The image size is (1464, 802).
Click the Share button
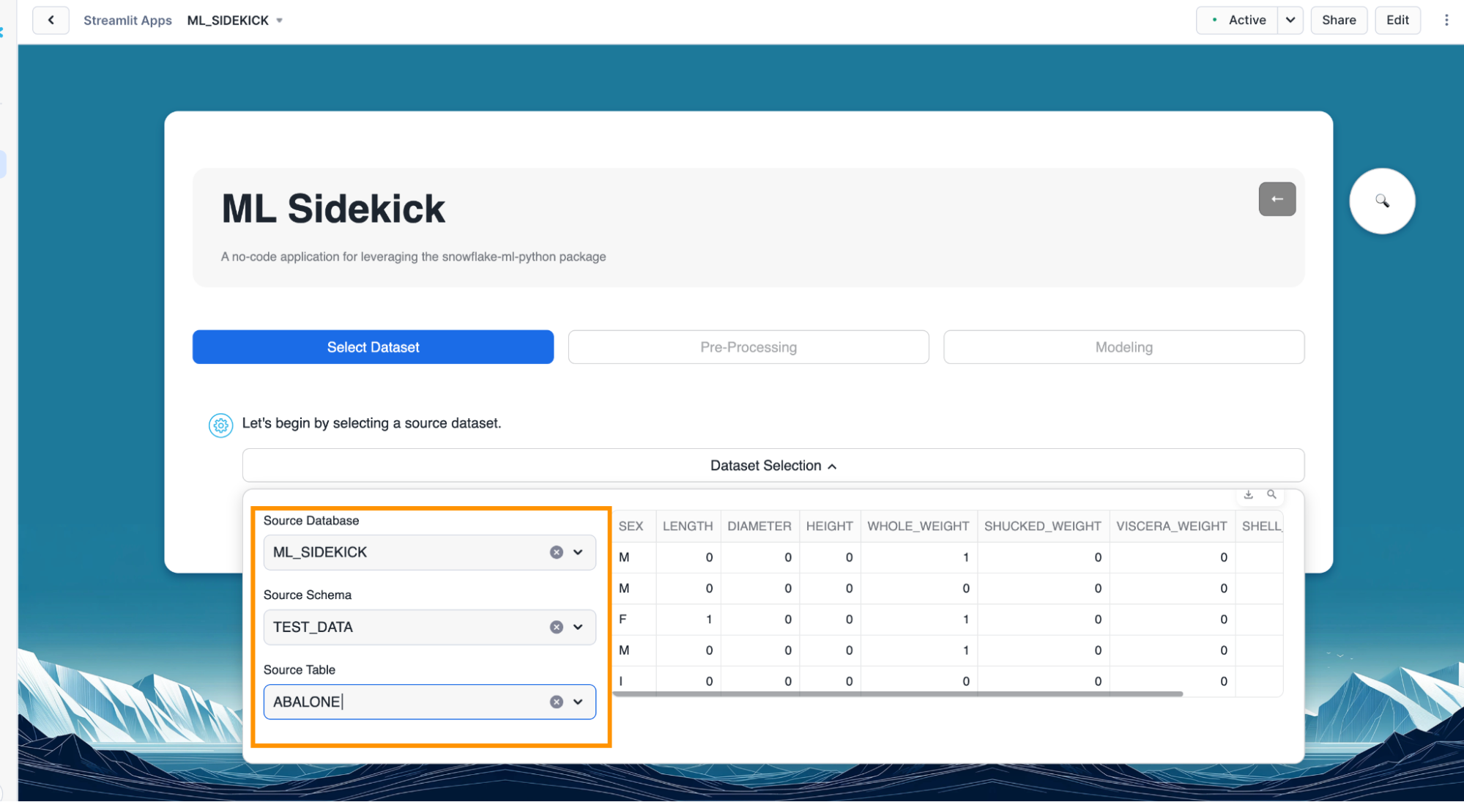tap(1338, 20)
